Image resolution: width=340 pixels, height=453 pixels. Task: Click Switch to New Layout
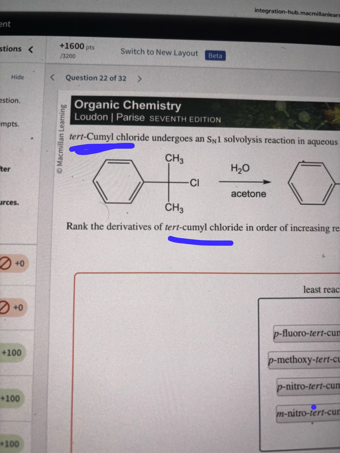pyautogui.click(x=159, y=53)
